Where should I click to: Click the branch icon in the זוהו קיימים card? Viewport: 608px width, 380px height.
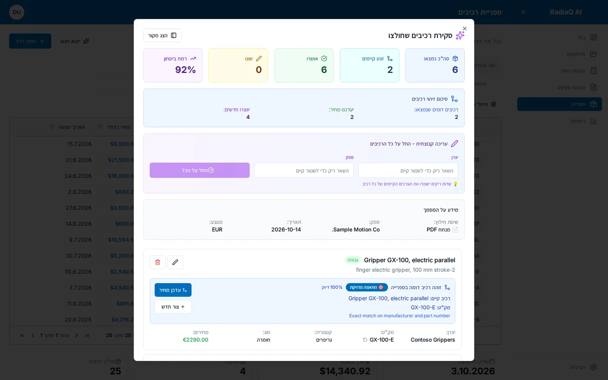pyautogui.click(x=390, y=59)
